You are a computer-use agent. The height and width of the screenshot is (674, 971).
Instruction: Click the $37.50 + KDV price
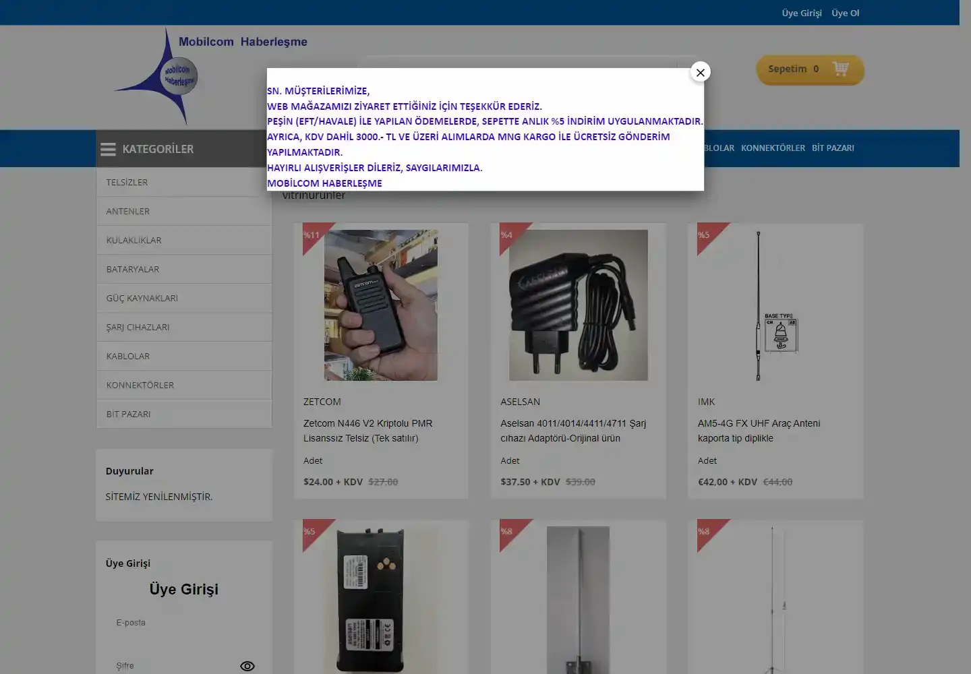tap(530, 482)
